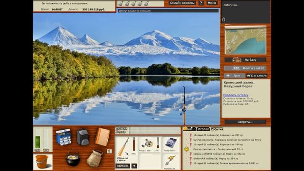The image size is (304, 171).
Task: Click the yellow smiley in the events list
Action: coord(187,149)
